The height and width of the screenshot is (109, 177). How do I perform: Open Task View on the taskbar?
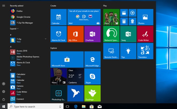(x=67, y=107)
